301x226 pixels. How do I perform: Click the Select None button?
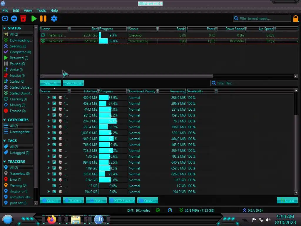73,83
